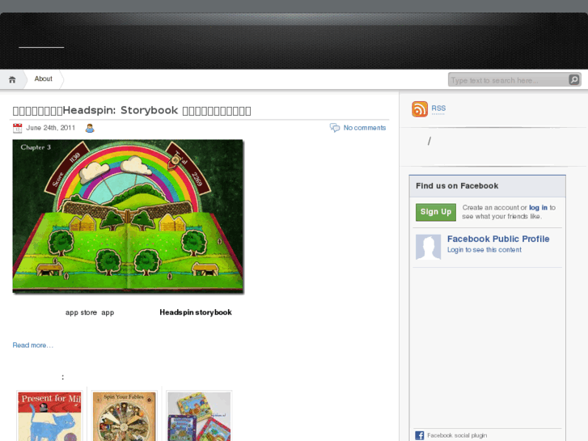Follow the Read more… link
The image size is (588, 441).
tap(33, 346)
